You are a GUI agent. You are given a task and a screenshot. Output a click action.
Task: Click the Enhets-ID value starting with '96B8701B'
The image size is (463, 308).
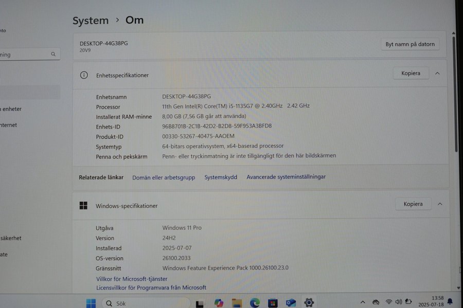[x=217, y=126]
